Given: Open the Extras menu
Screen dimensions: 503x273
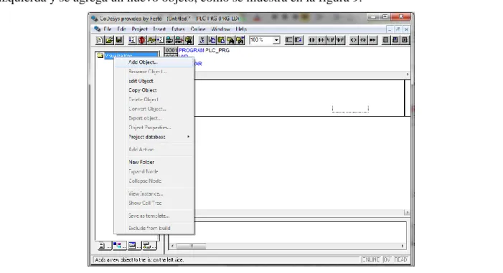Looking at the screenshot, I should (x=178, y=29).
